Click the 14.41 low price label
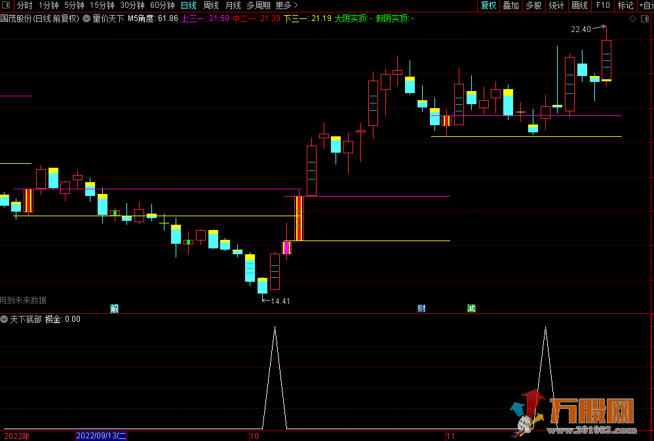This screenshot has width=654, height=441. pos(280,301)
